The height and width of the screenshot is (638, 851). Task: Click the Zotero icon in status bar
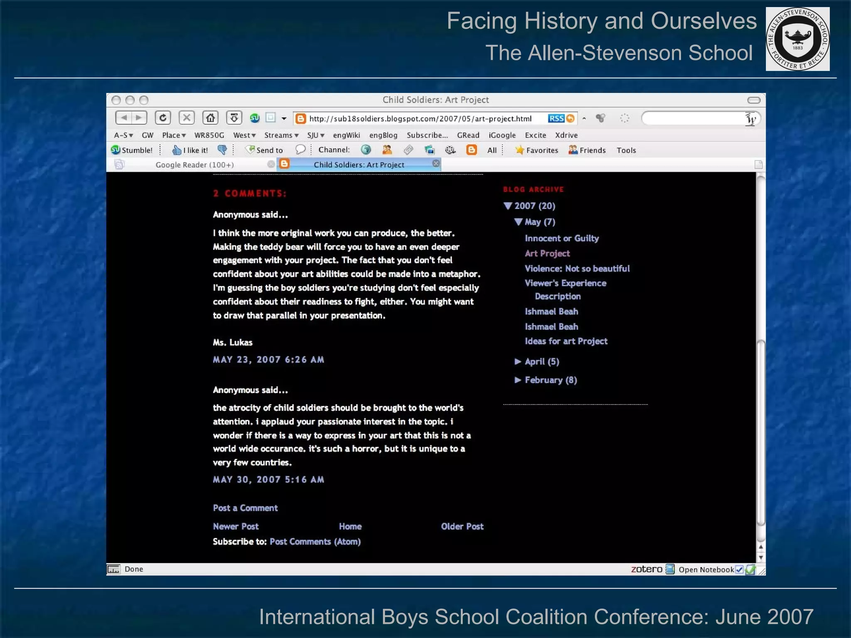(x=647, y=569)
